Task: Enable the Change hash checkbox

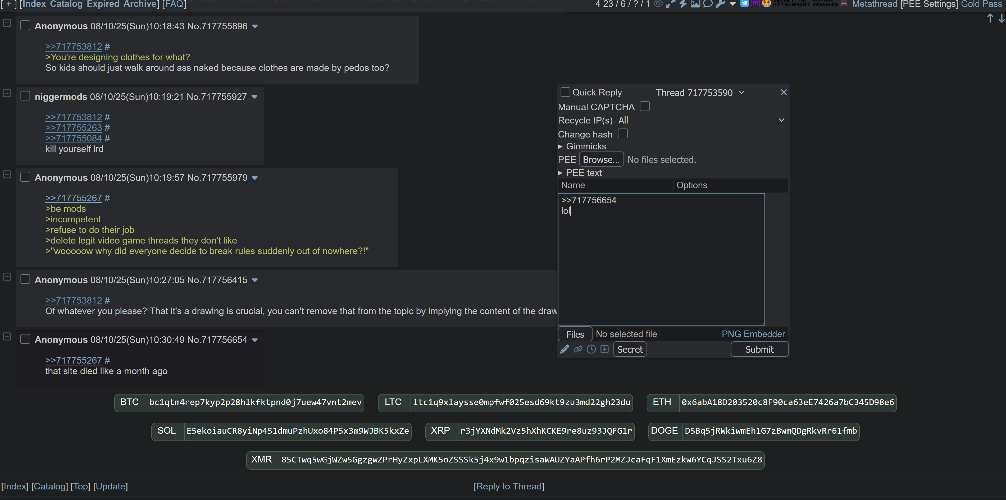Action: click(x=623, y=134)
